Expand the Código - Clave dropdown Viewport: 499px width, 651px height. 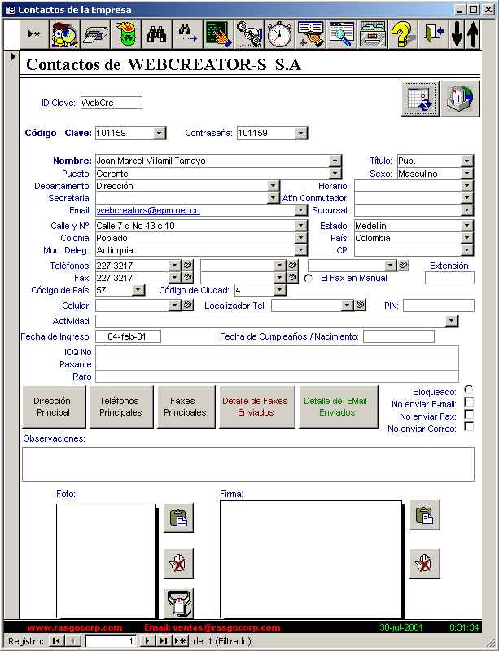tap(160, 133)
